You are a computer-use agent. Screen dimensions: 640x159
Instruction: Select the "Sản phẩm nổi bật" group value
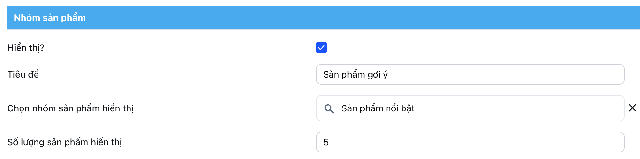378,108
